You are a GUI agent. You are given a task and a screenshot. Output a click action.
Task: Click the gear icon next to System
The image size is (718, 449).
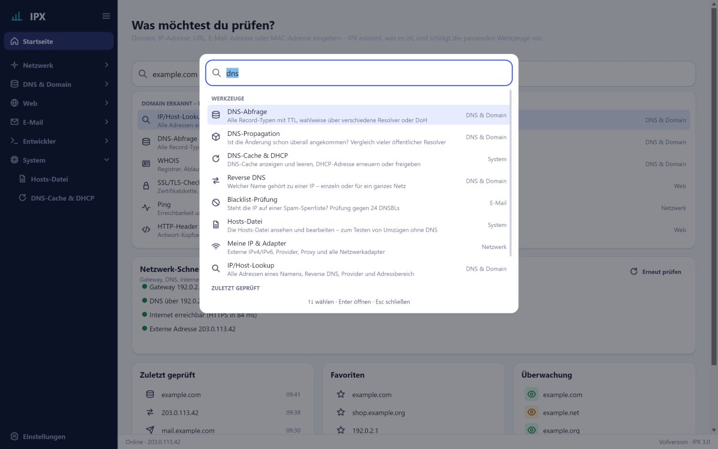(15, 160)
